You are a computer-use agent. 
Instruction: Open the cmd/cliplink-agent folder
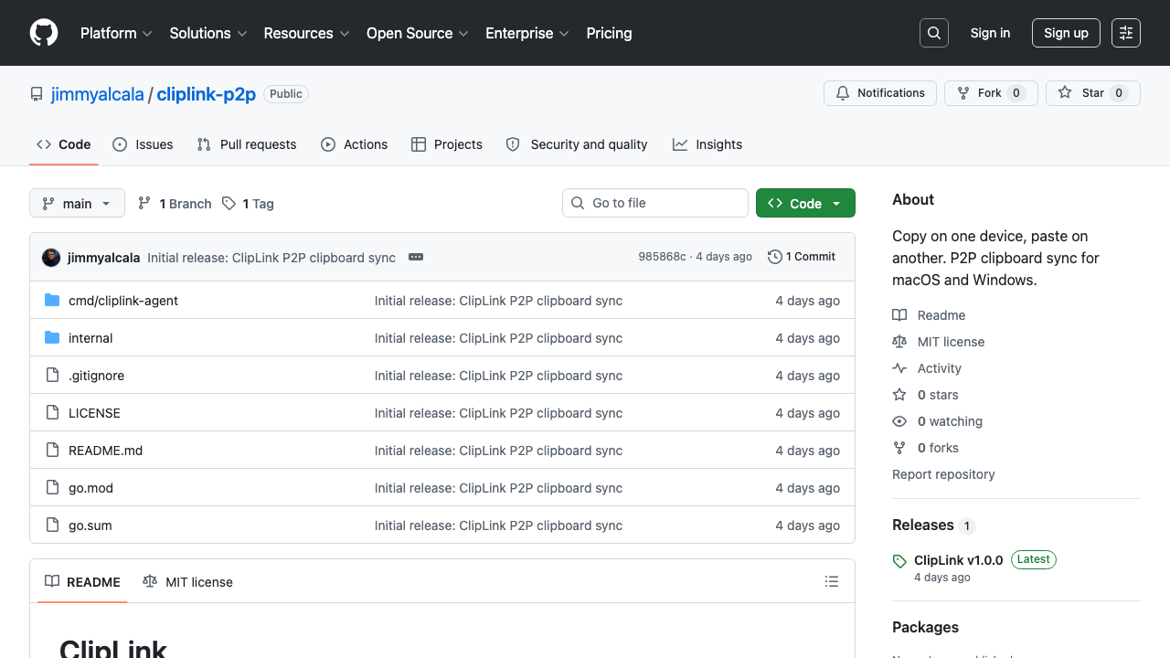click(x=123, y=301)
